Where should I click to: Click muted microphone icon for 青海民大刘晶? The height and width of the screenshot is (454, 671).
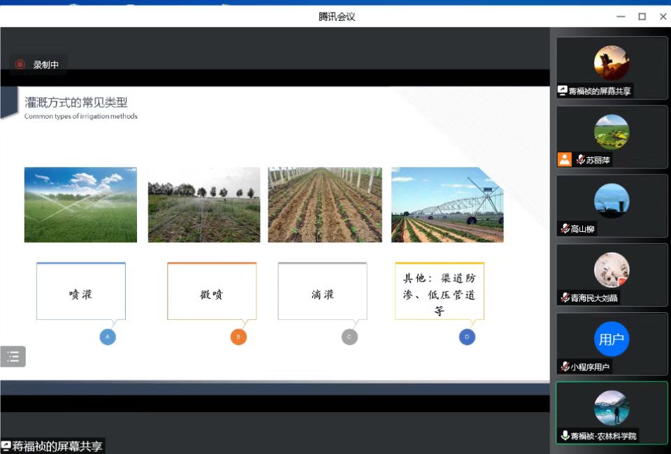tap(565, 298)
